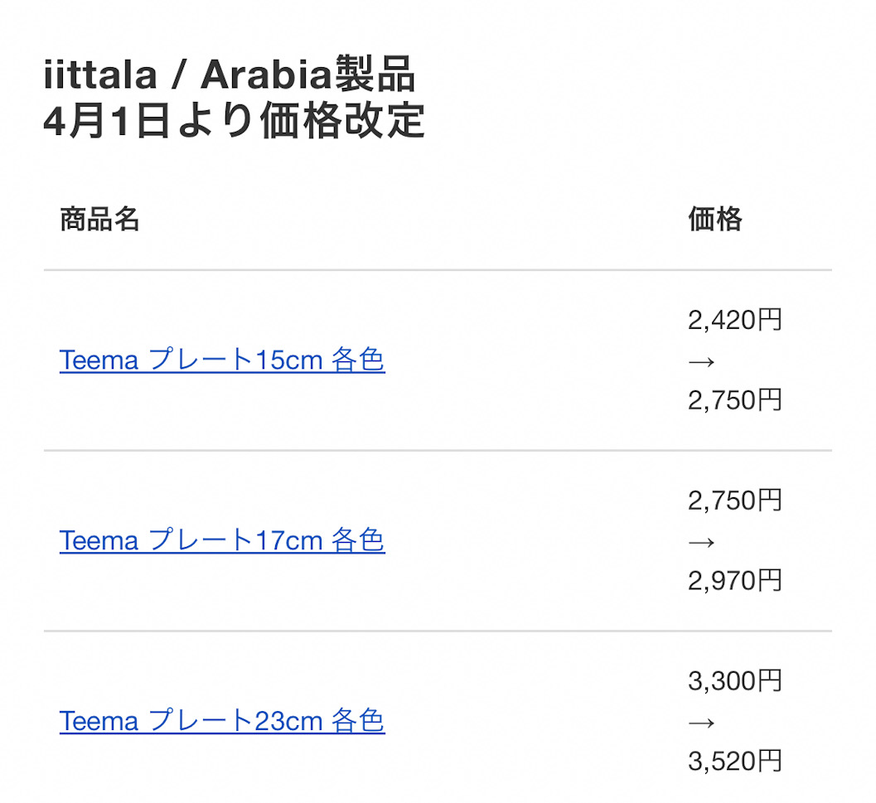Viewport: 876px width, 803px height.
Task: Click the old price 2,420円
Action: (x=734, y=320)
